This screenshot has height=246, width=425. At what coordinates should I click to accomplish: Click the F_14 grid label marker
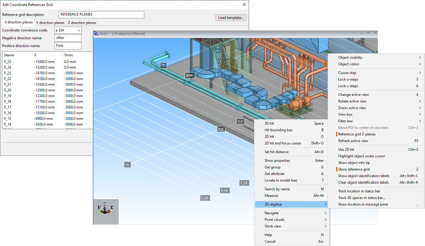click(244, 183)
